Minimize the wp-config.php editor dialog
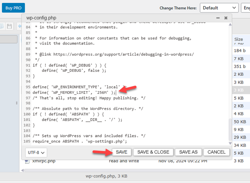 tap(218, 18)
